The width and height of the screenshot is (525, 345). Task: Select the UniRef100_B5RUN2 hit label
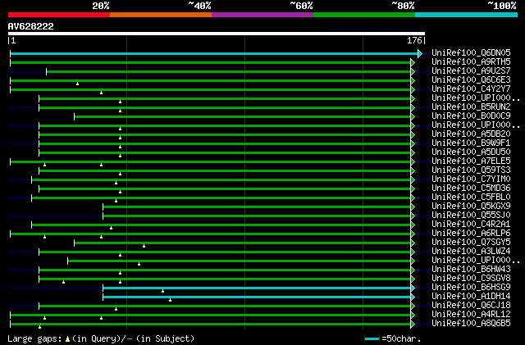click(x=470, y=107)
